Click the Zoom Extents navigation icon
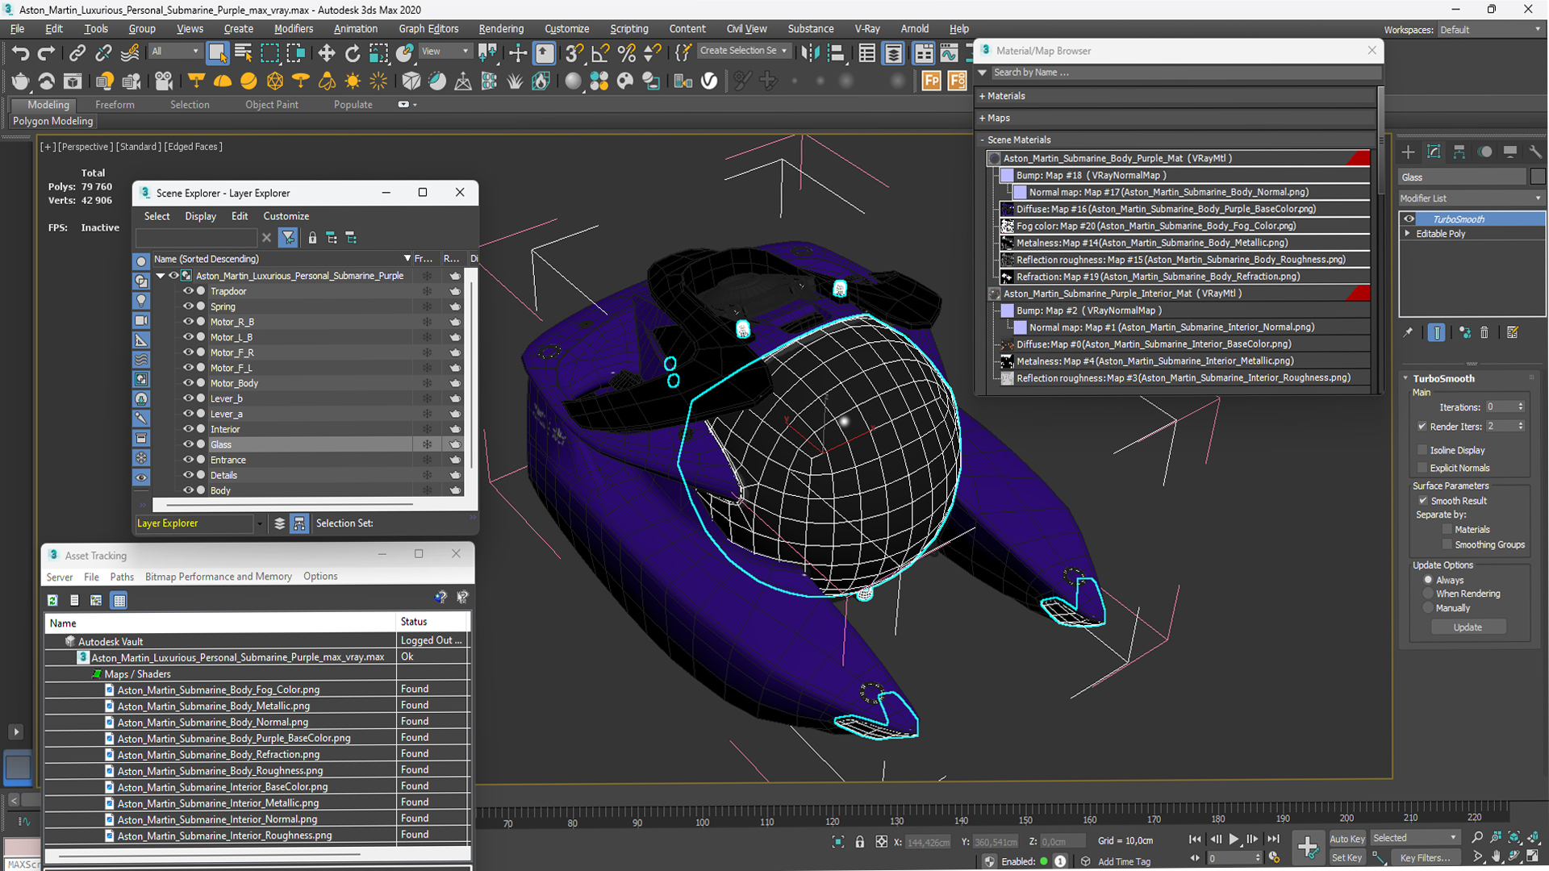Image resolution: width=1549 pixels, height=871 pixels. click(x=1514, y=838)
